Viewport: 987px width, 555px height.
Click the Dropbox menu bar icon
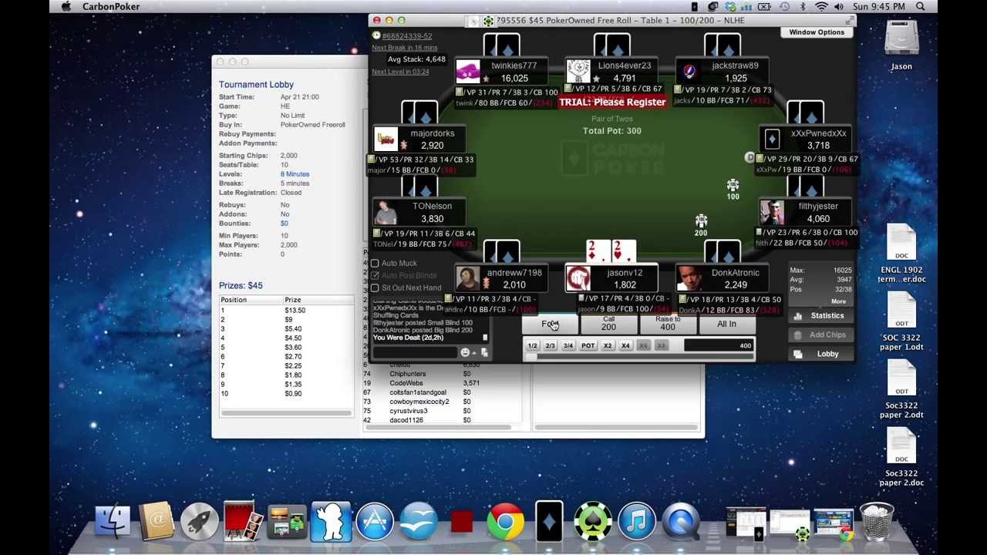click(730, 6)
